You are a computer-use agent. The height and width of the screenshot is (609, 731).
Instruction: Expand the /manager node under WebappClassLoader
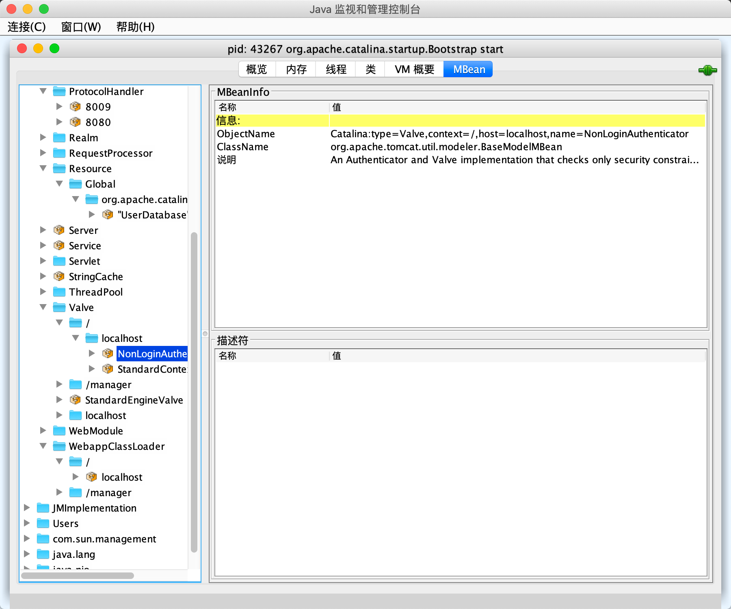pos(59,492)
